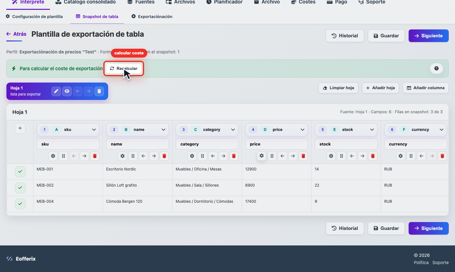Delete Hoja 1 with the trash icon

point(99,91)
